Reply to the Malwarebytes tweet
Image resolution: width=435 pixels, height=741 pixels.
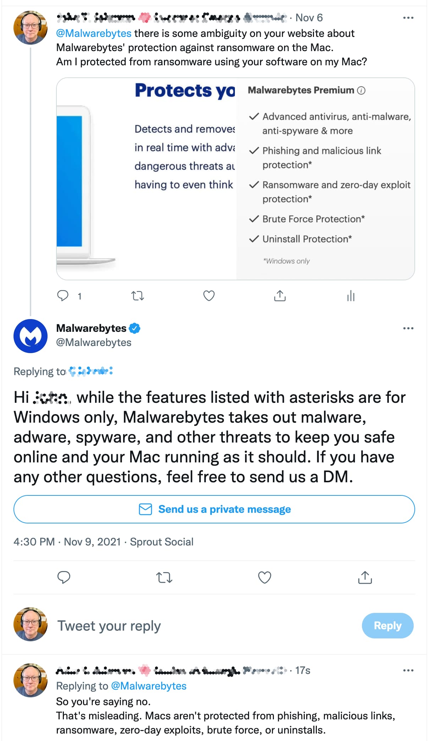(64, 577)
